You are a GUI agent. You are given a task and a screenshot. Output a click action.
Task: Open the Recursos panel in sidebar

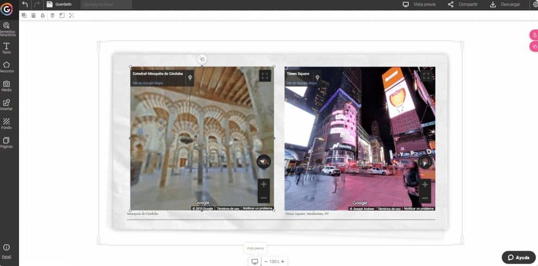point(7,67)
